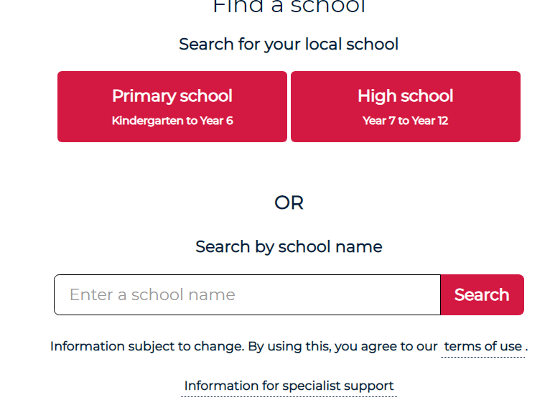This screenshot has width=550, height=400.
Task: Click the 'you agree to our' disclaimer text
Action: (386, 346)
